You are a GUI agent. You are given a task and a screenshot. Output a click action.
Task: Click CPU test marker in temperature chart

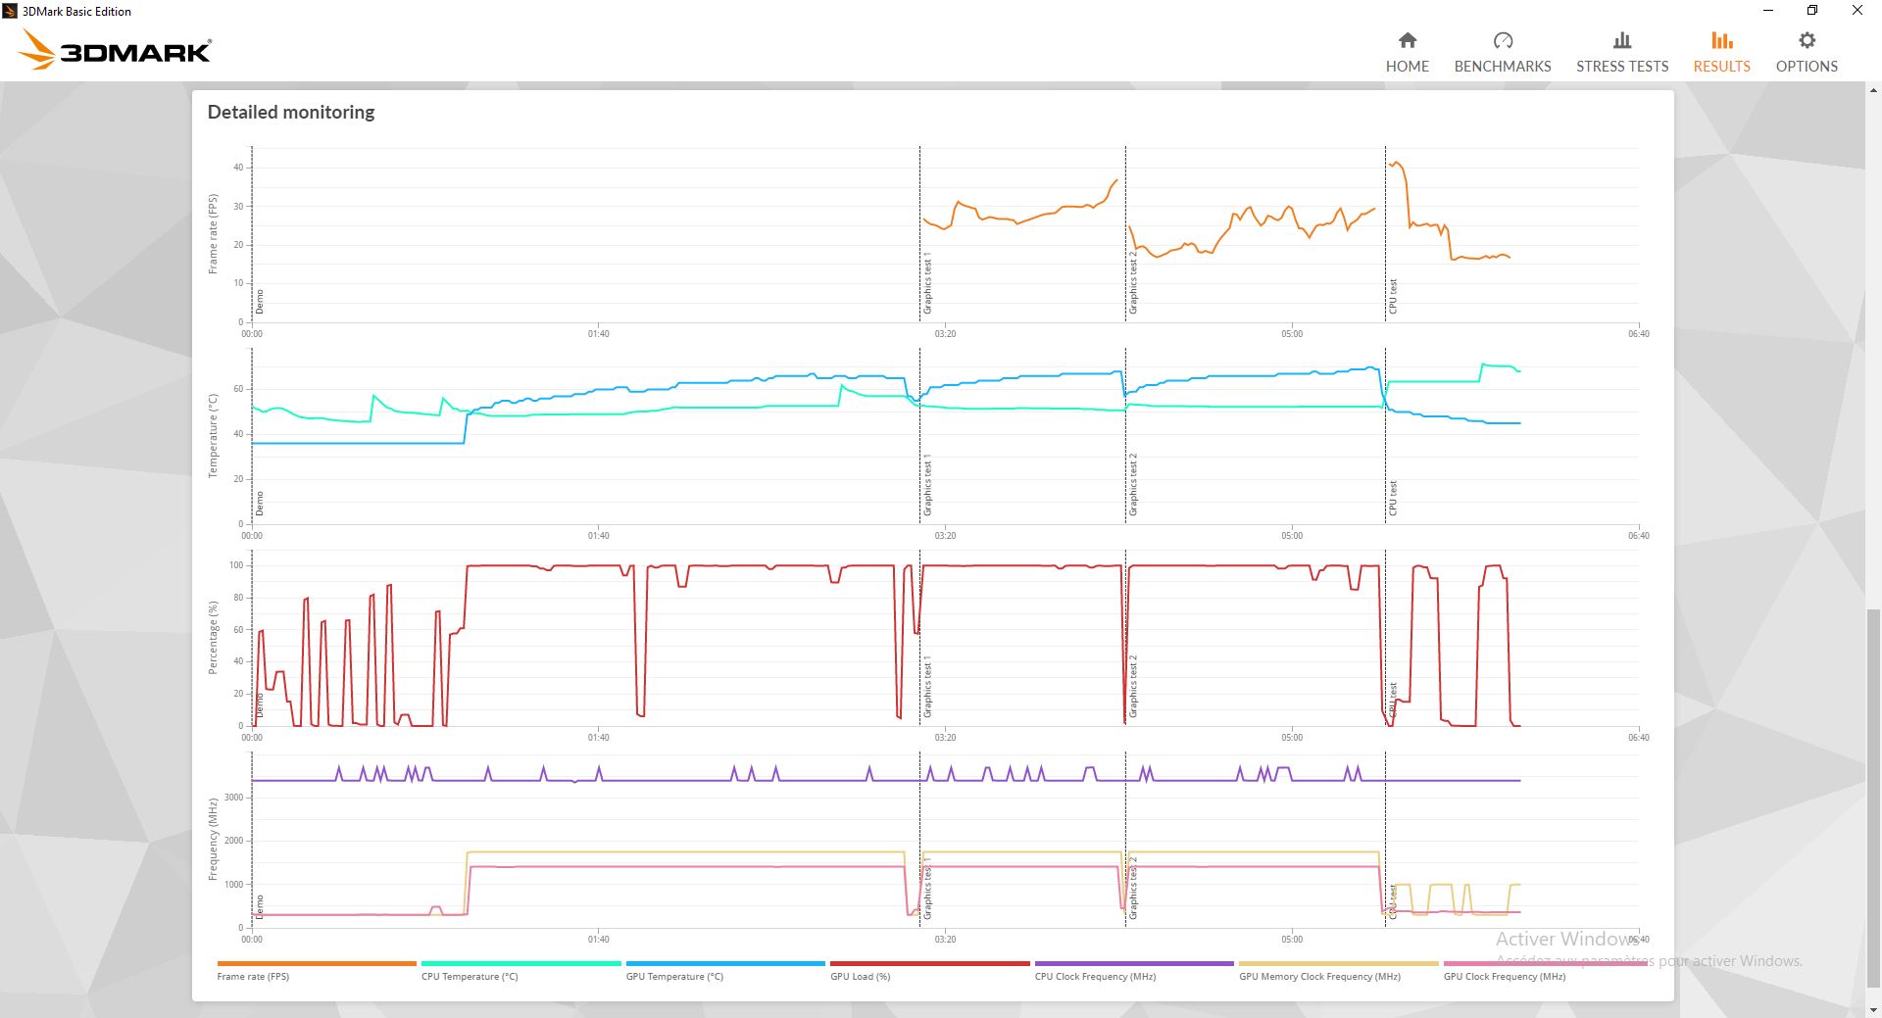point(1393,498)
